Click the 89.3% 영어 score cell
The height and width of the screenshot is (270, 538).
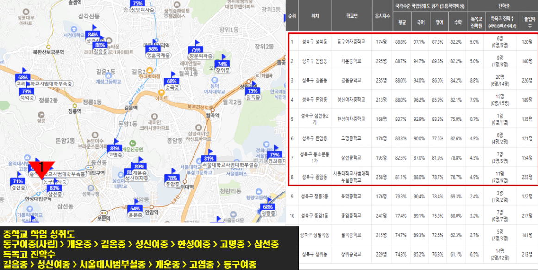[x=438, y=61]
